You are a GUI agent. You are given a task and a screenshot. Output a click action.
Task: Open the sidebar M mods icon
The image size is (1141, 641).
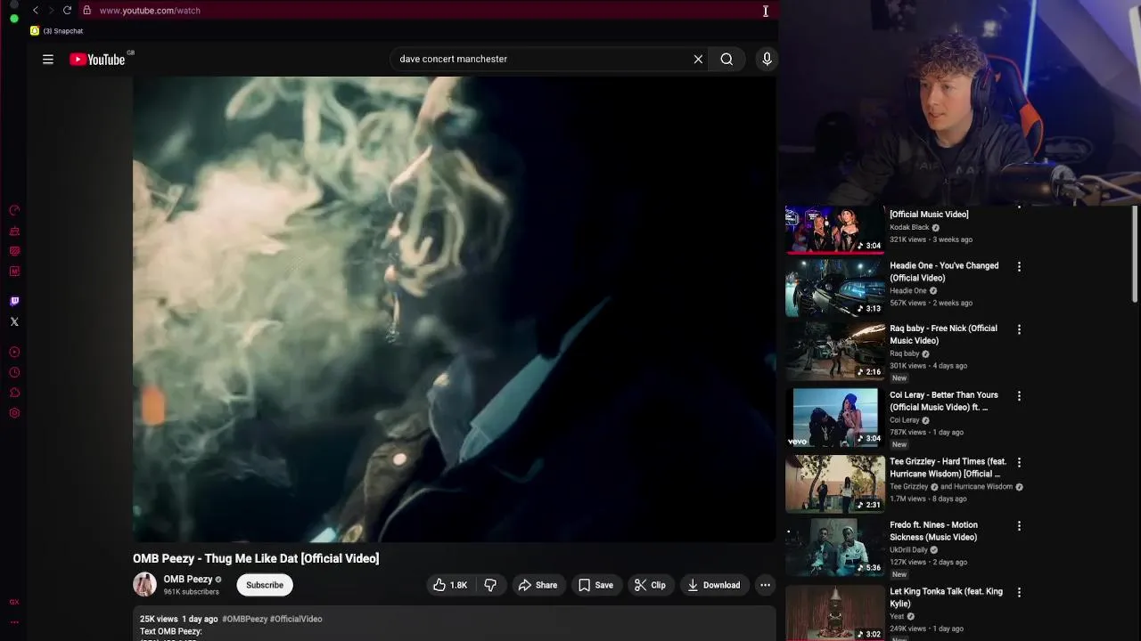pyautogui.click(x=14, y=271)
